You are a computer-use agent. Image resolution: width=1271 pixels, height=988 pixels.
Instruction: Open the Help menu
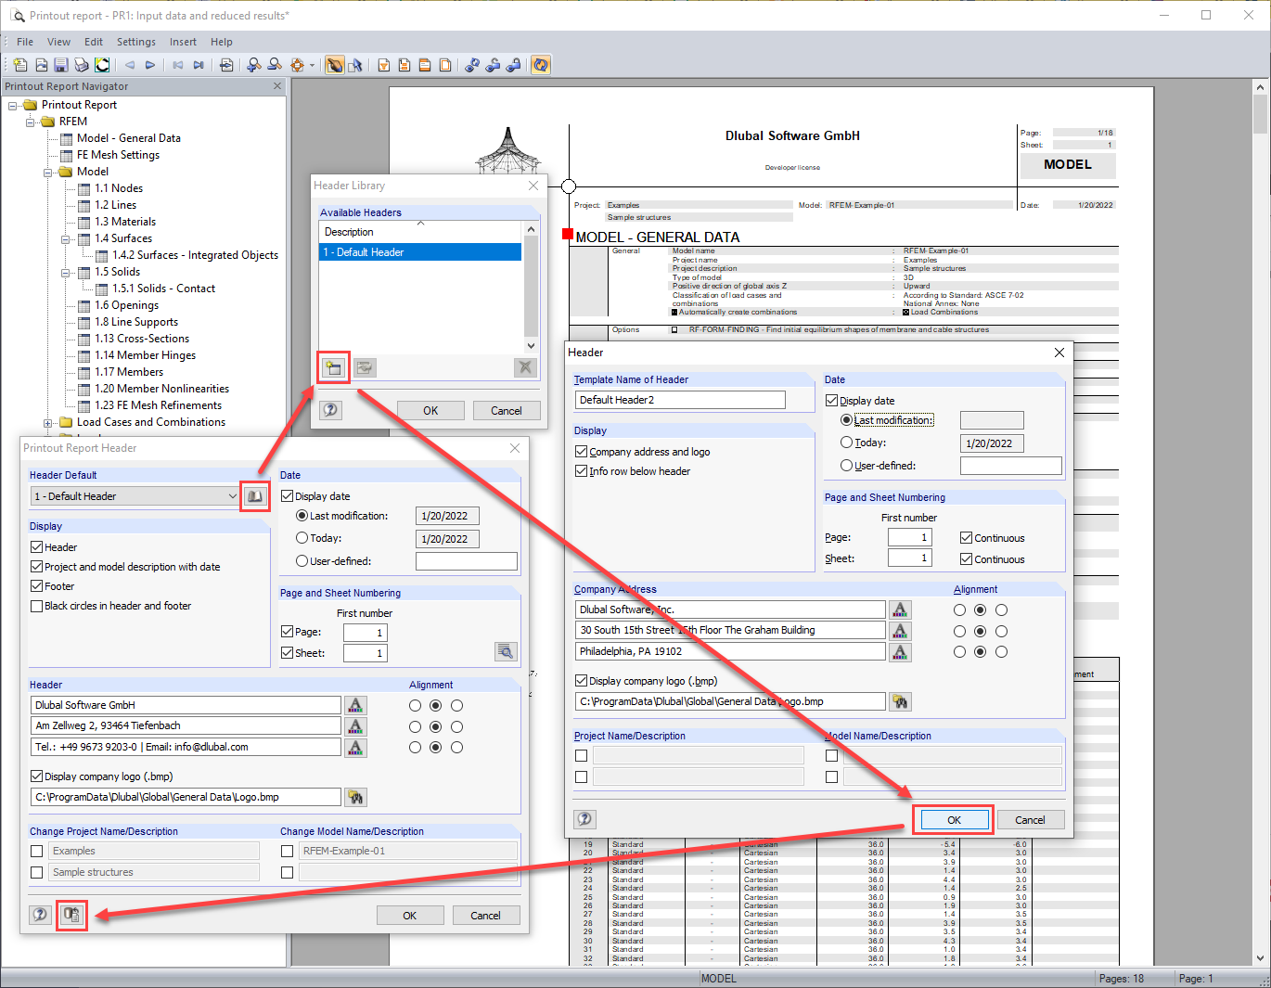tap(222, 42)
